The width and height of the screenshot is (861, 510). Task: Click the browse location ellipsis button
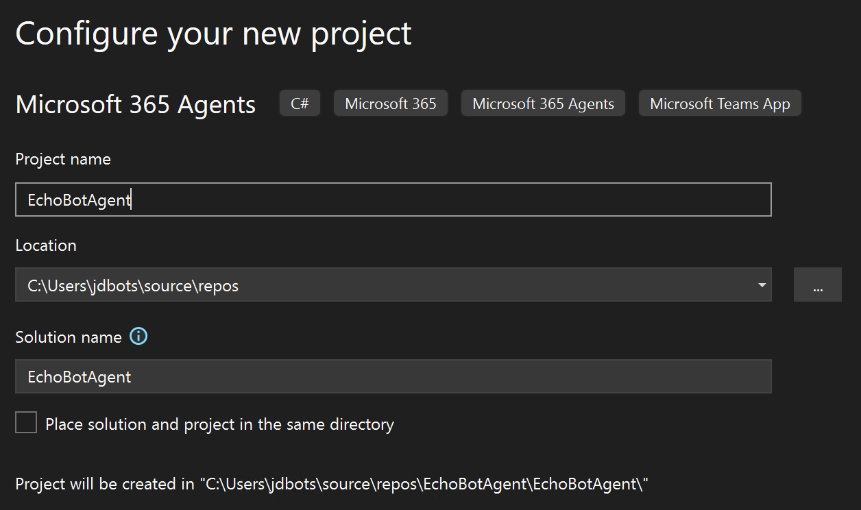tap(817, 284)
